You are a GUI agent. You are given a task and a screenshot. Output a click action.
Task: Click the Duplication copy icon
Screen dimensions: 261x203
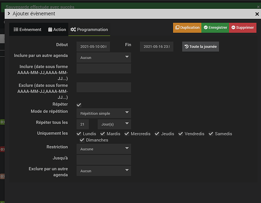pos(177,27)
